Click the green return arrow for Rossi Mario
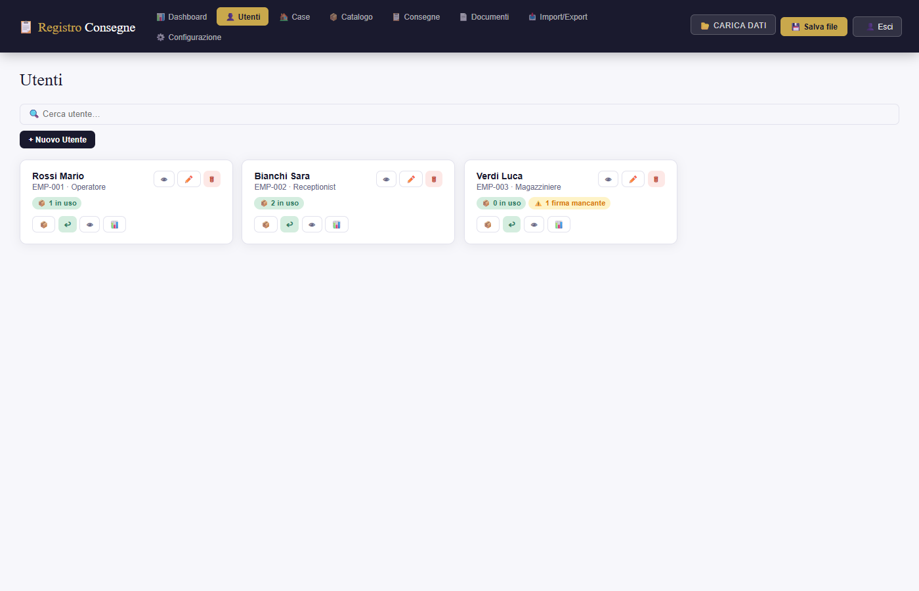 pyautogui.click(x=68, y=225)
